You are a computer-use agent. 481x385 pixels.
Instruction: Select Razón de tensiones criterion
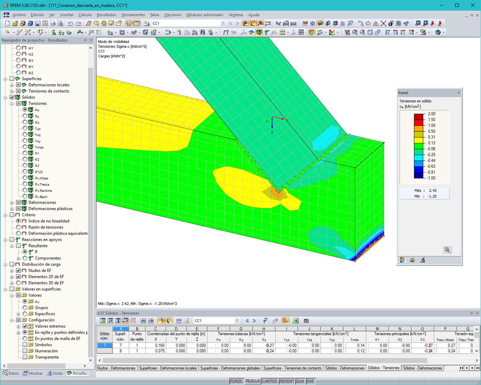click(18, 227)
